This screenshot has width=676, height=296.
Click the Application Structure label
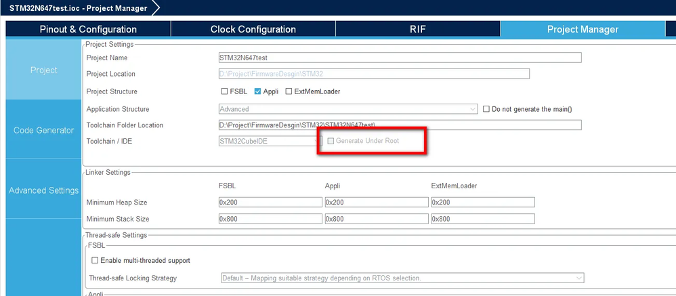(118, 109)
